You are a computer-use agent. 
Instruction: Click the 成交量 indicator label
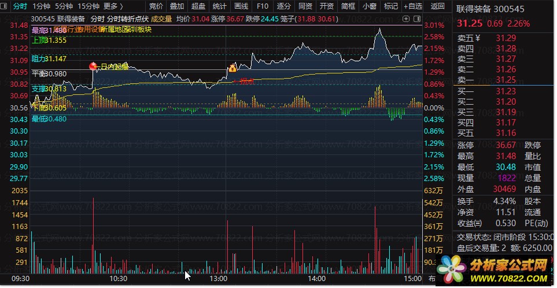pos(161,19)
